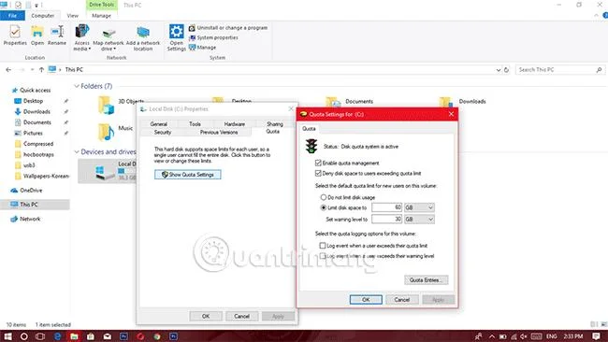Open Microsoft Store taskbar icon

91,336
